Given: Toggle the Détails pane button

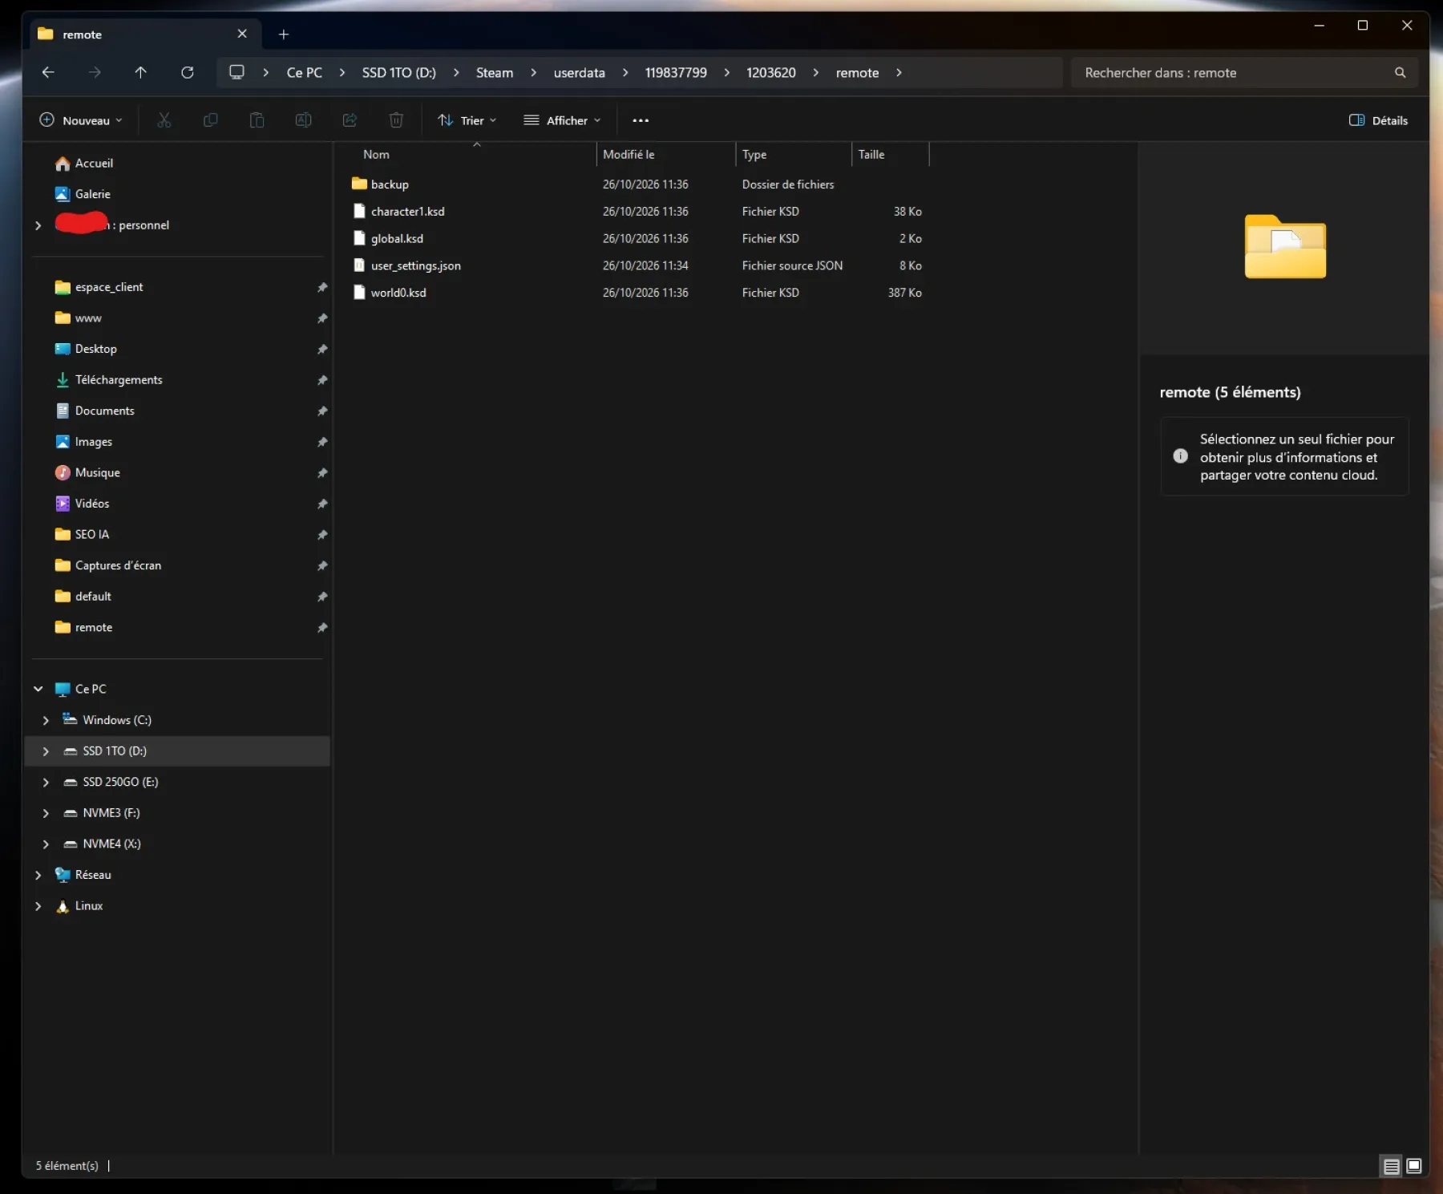Looking at the screenshot, I should (1378, 120).
